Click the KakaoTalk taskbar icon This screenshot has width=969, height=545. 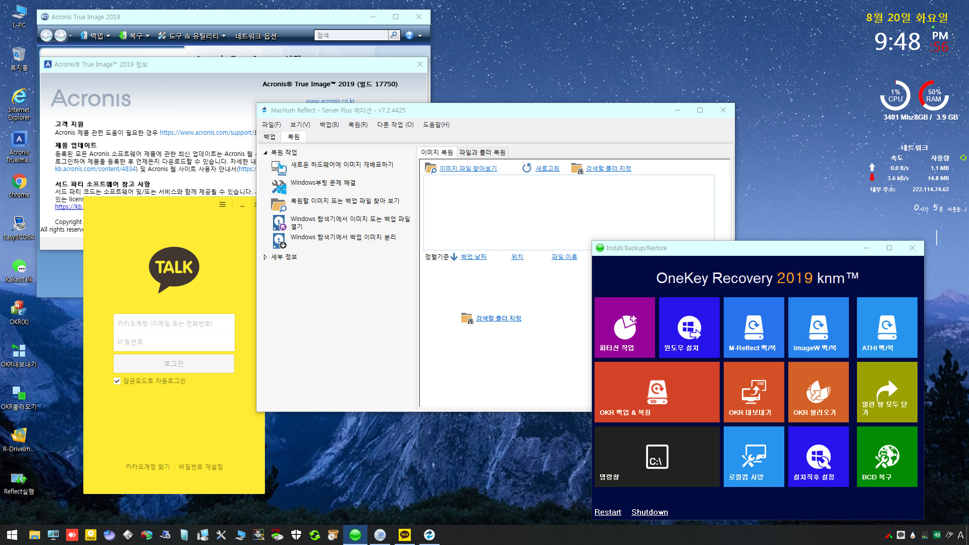(405, 535)
